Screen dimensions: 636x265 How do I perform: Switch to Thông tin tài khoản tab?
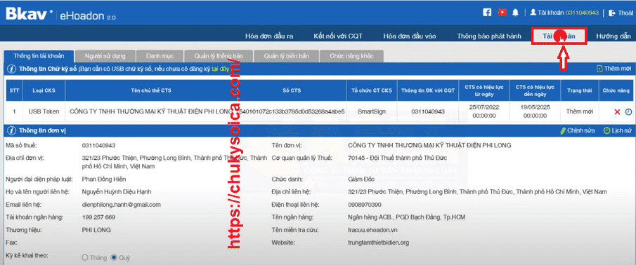coord(39,56)
